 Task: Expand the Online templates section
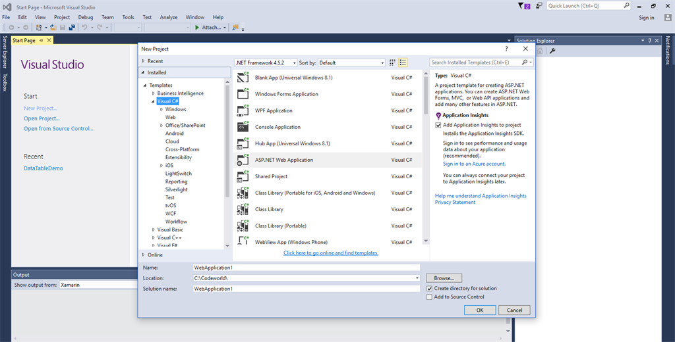coord(143,255)
